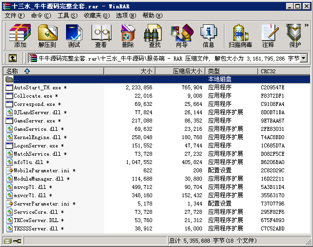313x247 pixels.
Task: Launch the 向导 (Wizard) icon
Action: pos(181,36)
